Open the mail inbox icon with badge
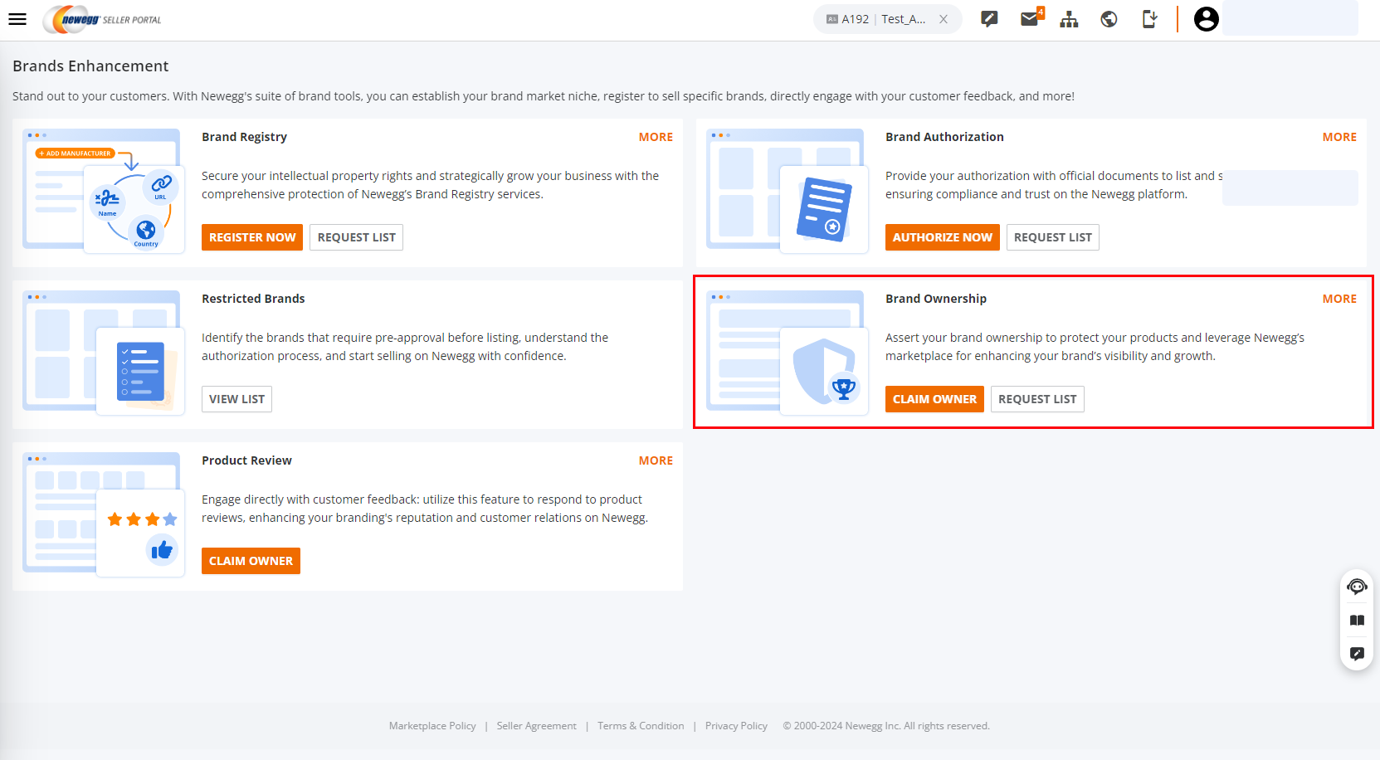The height and width of the screenshot is (760, 1380). (x=1031, y=18)
